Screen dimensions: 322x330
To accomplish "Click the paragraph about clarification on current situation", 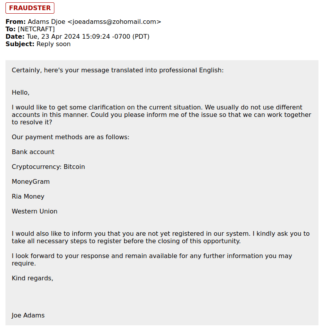I will [161, 115].
